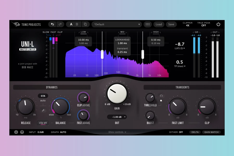The image size is (234, 156).
Task: Select the low band 10.00 ms value
Action: point(83,40)
